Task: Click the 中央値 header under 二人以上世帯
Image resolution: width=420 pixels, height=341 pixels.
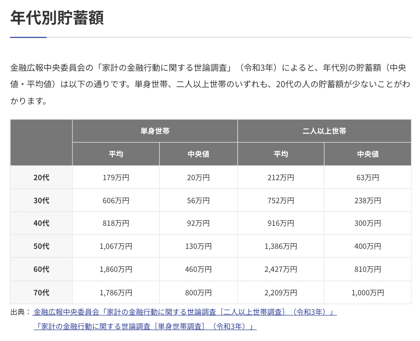Action: [x=367, y=154]
